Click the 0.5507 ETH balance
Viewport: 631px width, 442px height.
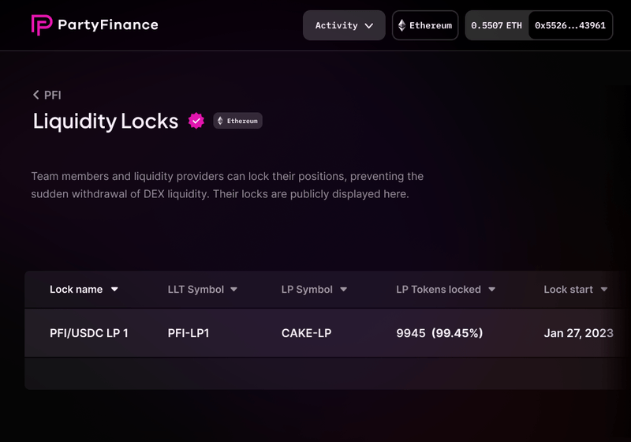[497, 25]
